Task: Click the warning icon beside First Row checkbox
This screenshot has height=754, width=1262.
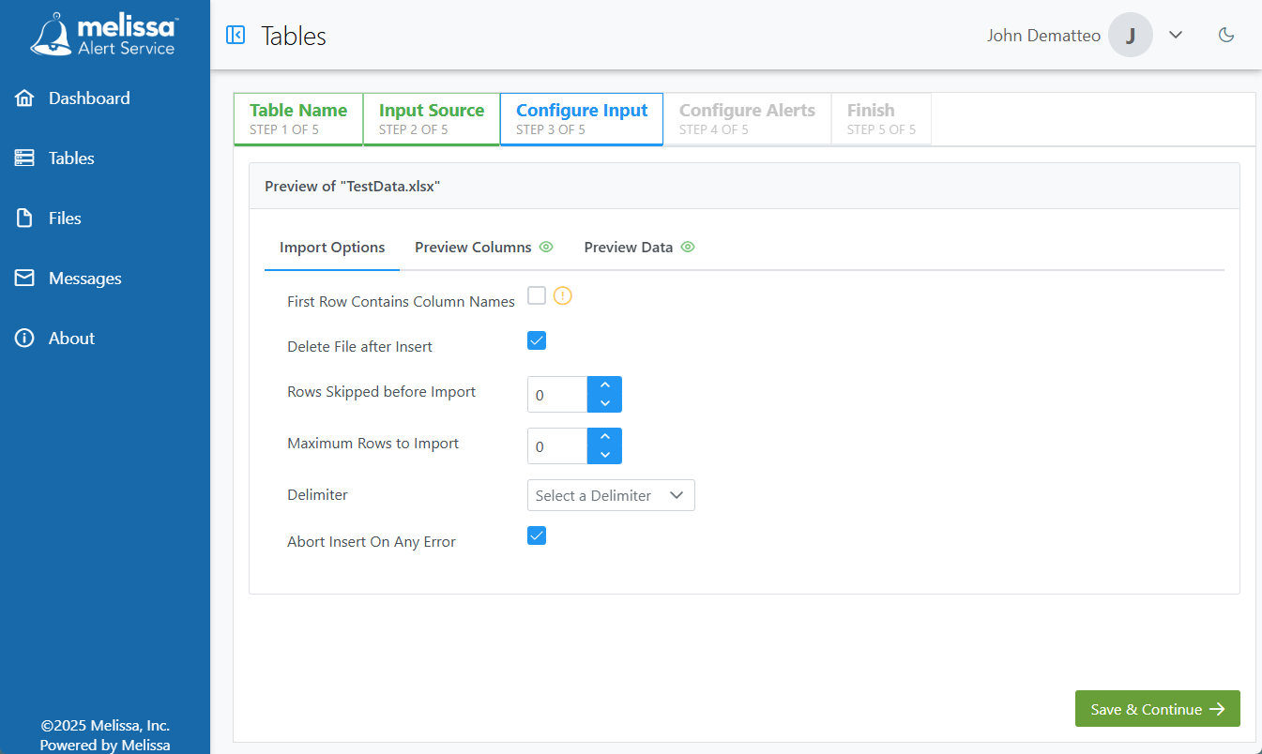Action: [x=562, y=295]
